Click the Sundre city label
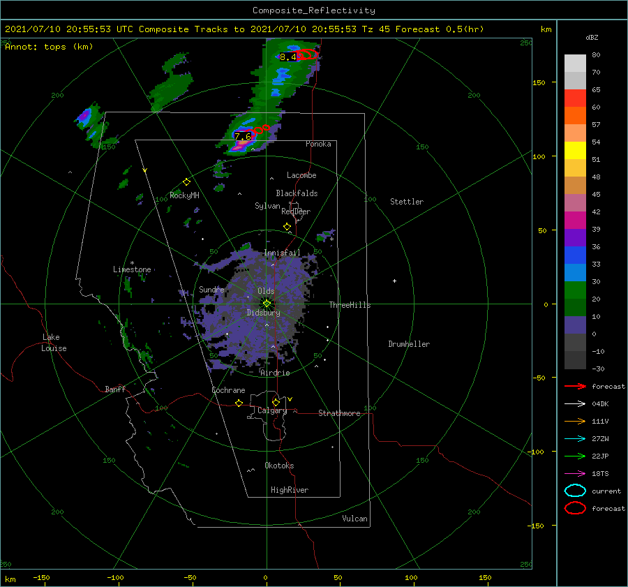 click(x=211, y=289)
